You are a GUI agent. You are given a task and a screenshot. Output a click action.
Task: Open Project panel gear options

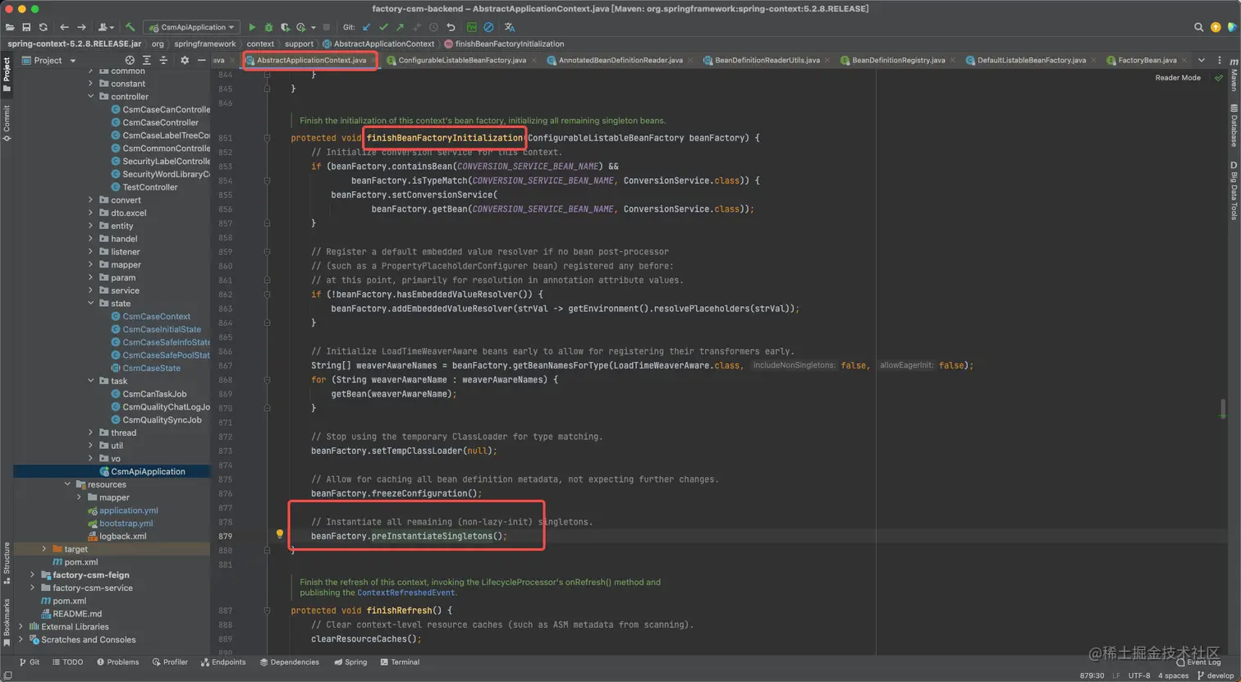pyautogui.click(x=185, y=60)
